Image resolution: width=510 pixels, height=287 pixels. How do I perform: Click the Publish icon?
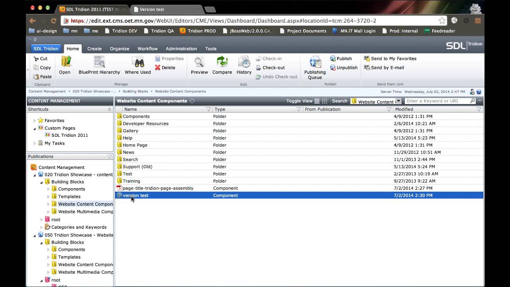333,59
